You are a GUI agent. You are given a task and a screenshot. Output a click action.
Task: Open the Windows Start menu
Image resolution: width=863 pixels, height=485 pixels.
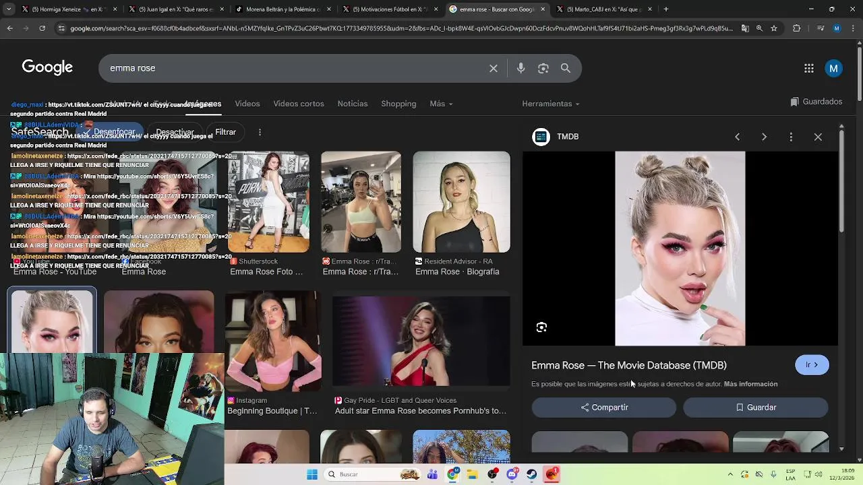(312, 474)
